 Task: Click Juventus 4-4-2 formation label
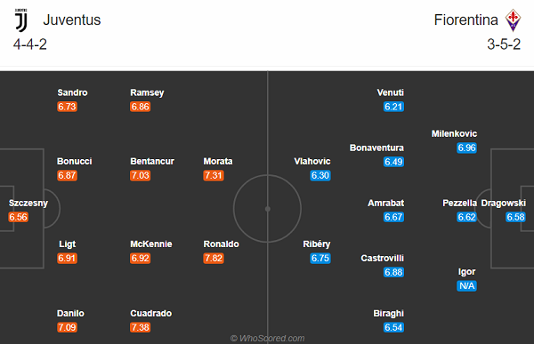(30, 44)
